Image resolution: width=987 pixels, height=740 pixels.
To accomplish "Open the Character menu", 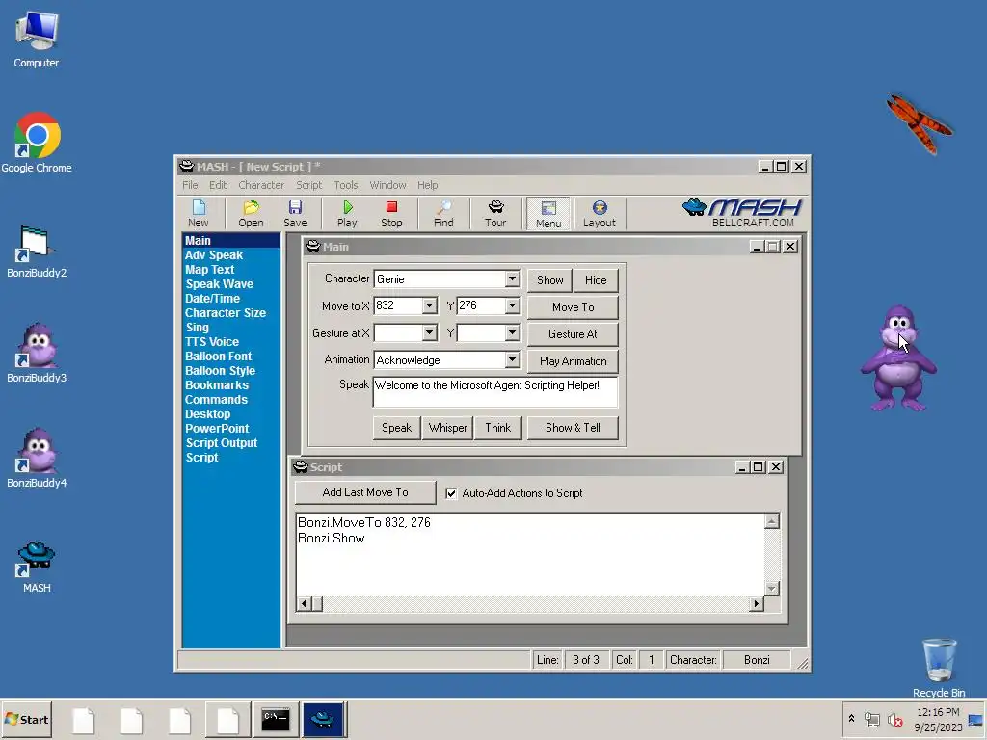I will [261, 185].
